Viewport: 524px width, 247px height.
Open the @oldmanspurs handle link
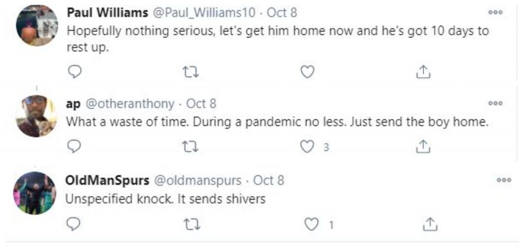197,180
